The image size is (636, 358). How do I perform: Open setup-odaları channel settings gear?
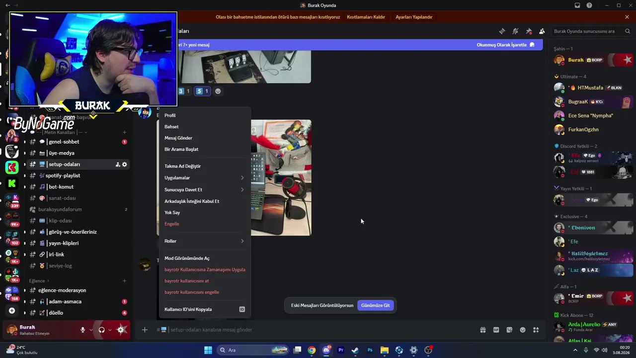pos(125,165)
